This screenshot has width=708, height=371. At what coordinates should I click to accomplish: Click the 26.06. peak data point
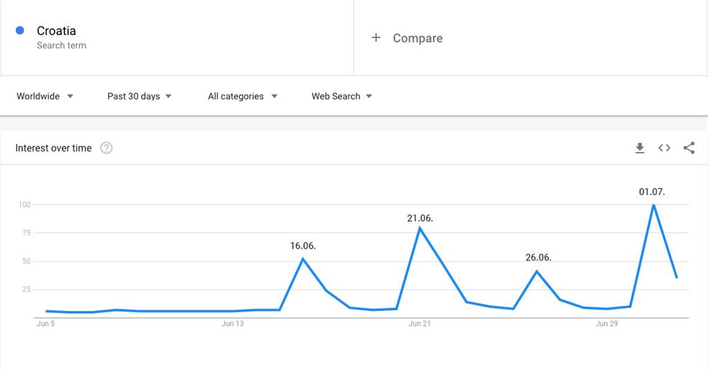[x=537, y=271]
